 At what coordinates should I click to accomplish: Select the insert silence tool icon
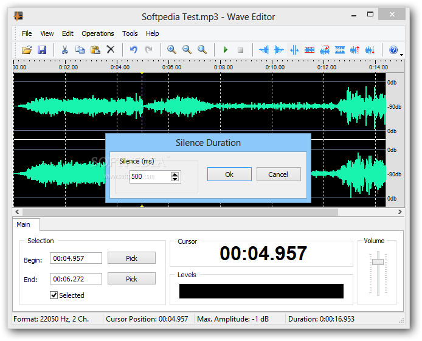coord(294,50)
